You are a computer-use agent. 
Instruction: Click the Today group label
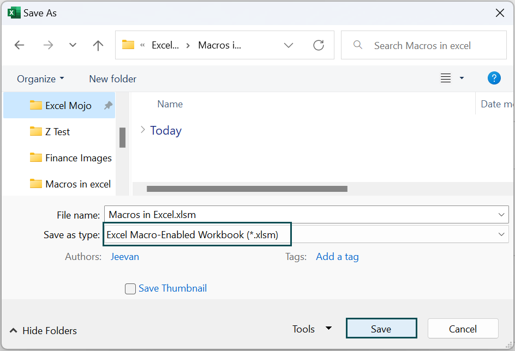(x=166, y=131)
